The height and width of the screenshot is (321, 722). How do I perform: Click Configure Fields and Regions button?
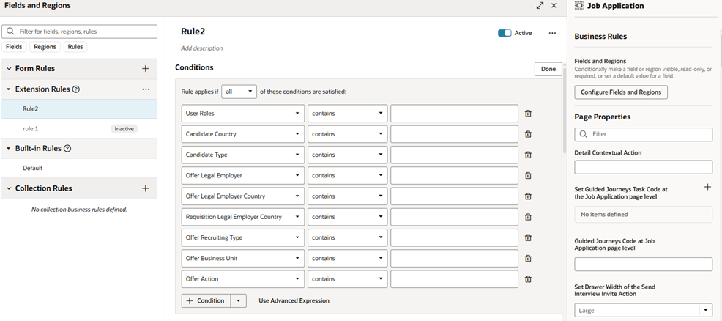tap(621, 92)
